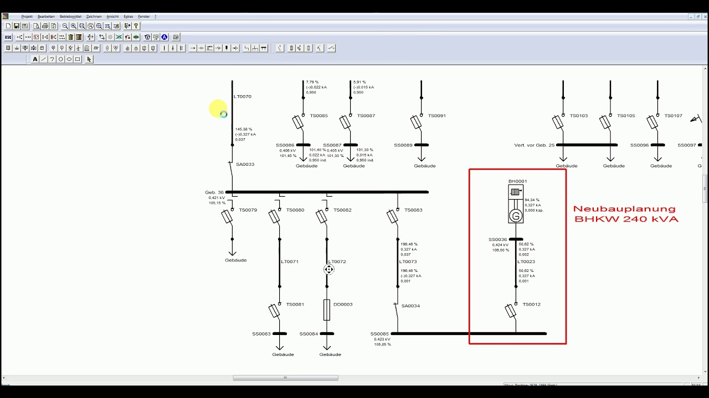Open the print preview icon
This screenshot has width=709, height=398.
point(36,26)
